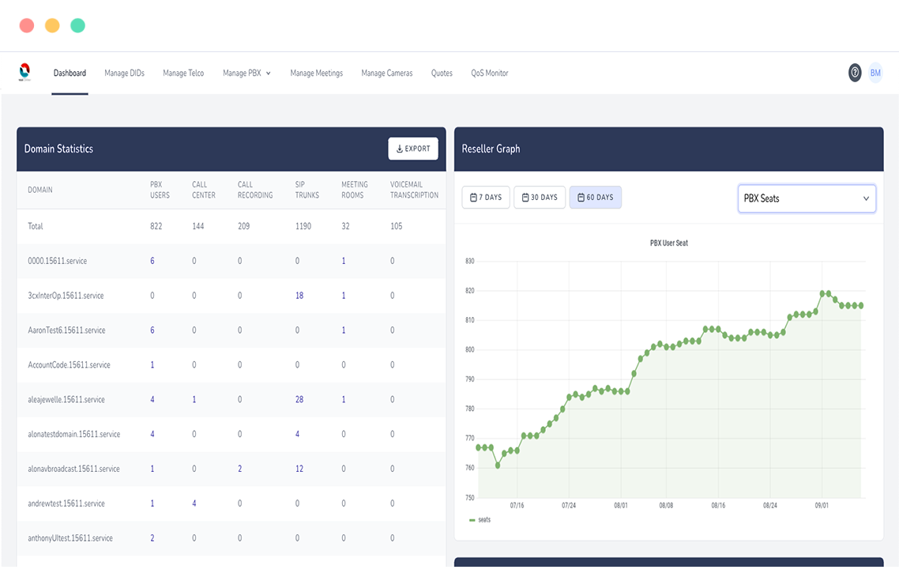Click the company logo in the navigation bar
This screenshot has width=899, height=577.
[x=24, y=72]
